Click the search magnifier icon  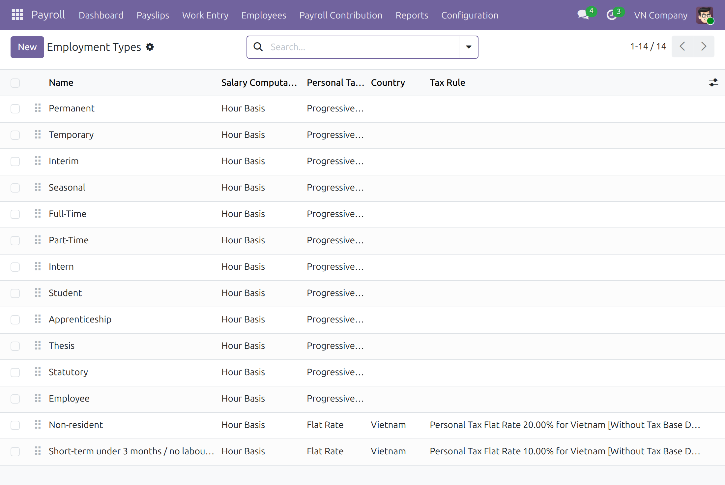258,47
